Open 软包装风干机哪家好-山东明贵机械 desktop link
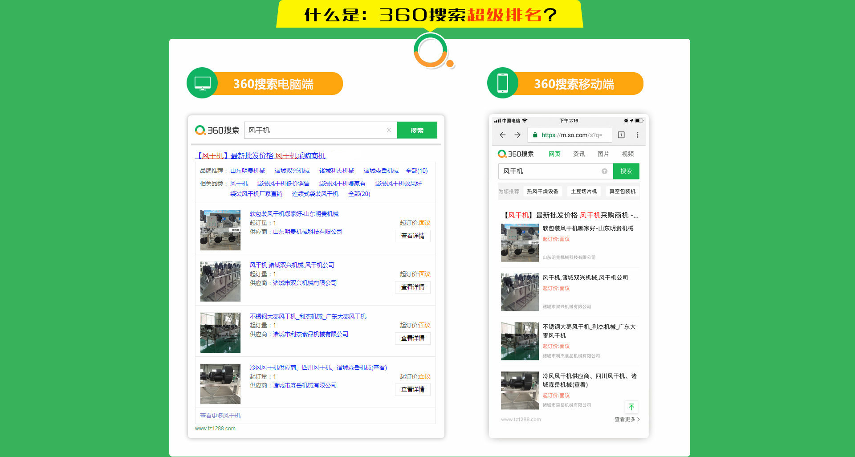This screenshot has width=855, height=457. coord(294,214)
